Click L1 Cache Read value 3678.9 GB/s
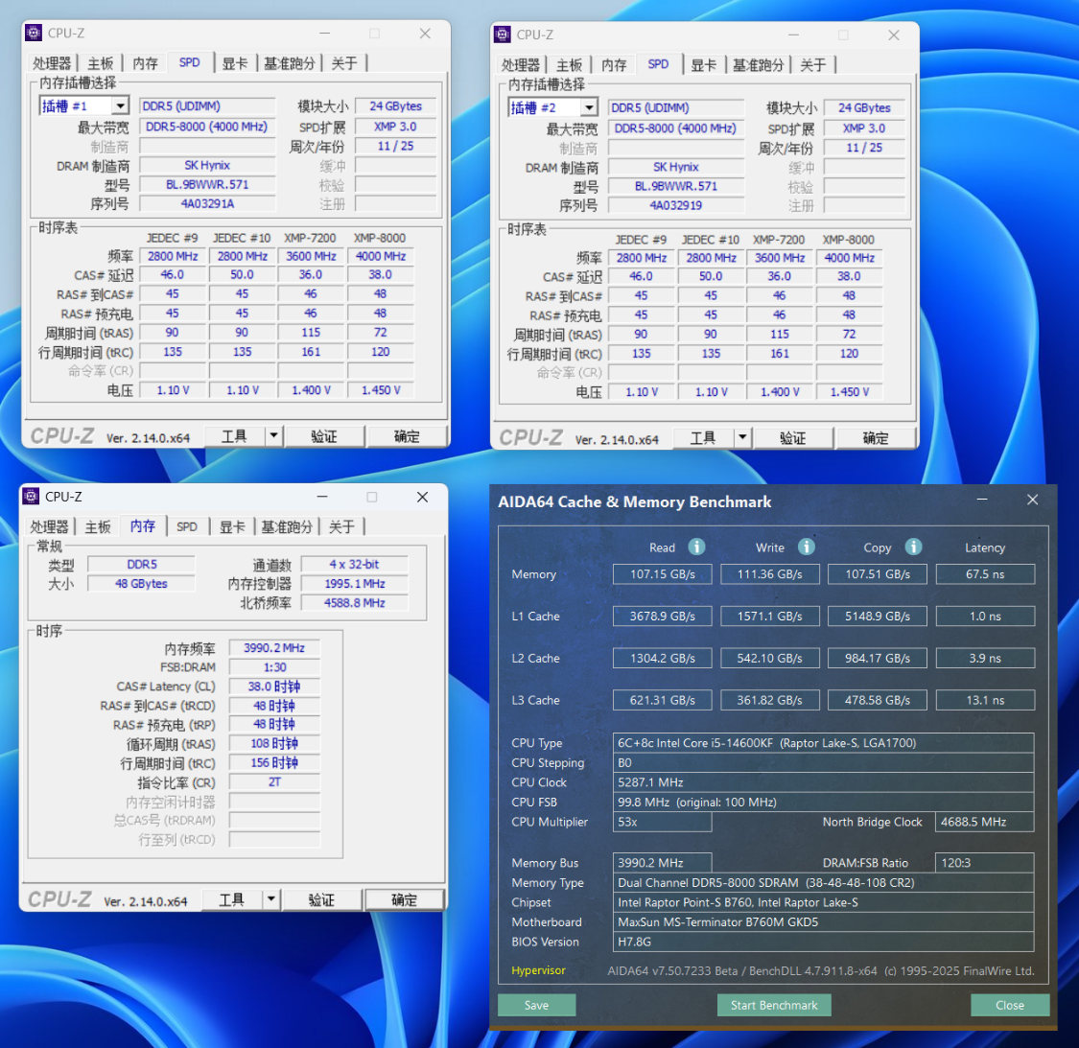Image resolution: width=1079 pixels, height=1048 pixels. (663, 616)
